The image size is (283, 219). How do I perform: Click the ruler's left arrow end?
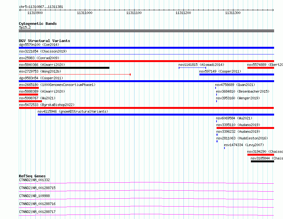point(20,10)
